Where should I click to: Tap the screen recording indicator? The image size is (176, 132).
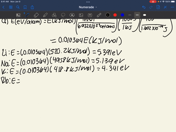(153, 1)
